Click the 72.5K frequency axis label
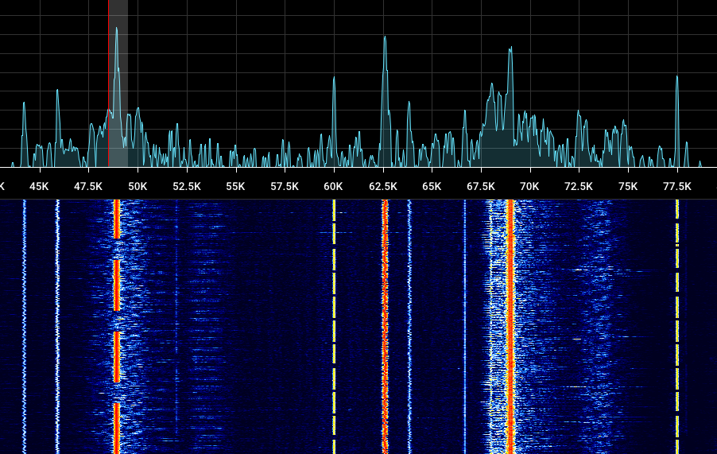The image size is (717, 454). 579,187
